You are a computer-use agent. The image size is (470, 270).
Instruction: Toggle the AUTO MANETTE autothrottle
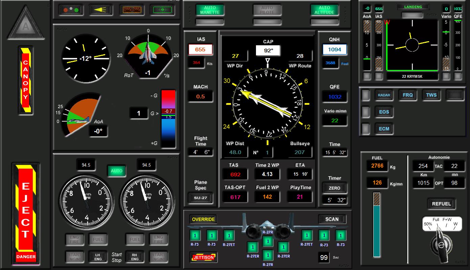point(210,10)
